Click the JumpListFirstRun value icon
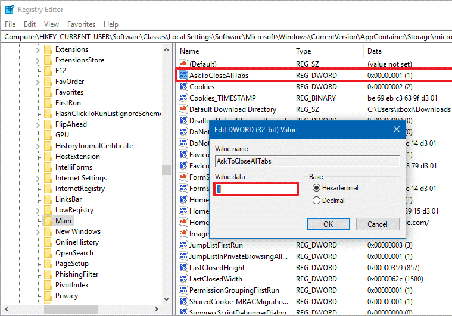This screenshot has height=316, width=452. pos(183,245)
